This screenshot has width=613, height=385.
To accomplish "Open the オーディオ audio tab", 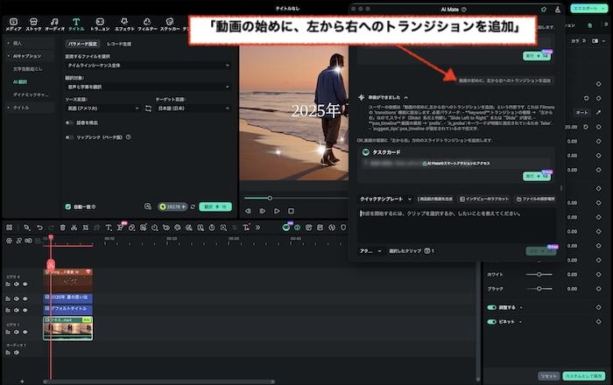I will click(x=54, y=24).
